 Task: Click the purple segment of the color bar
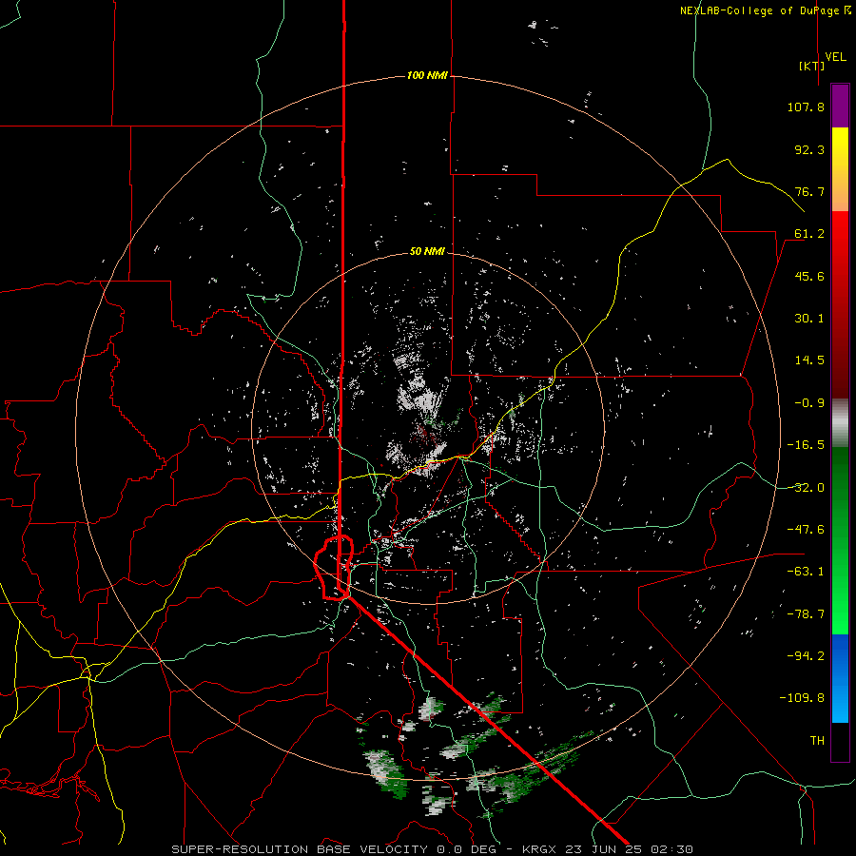[840, 106]
